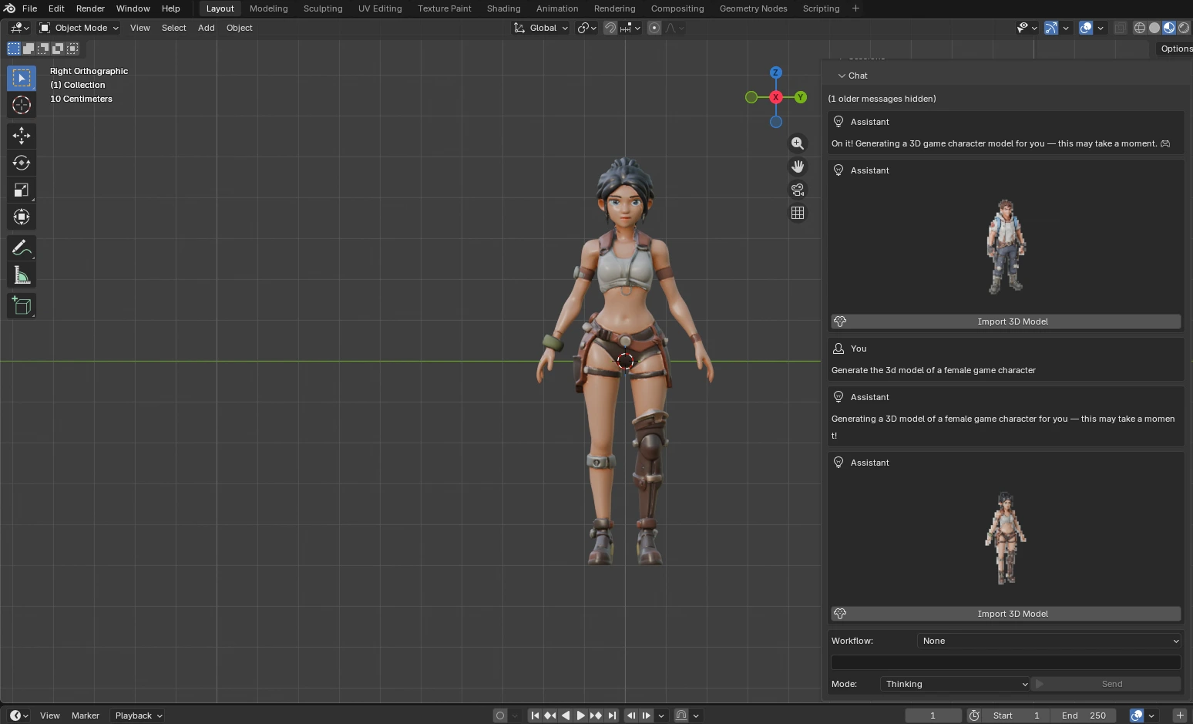
Task: Toggle X-ray mode
Action: [1120, 28]
